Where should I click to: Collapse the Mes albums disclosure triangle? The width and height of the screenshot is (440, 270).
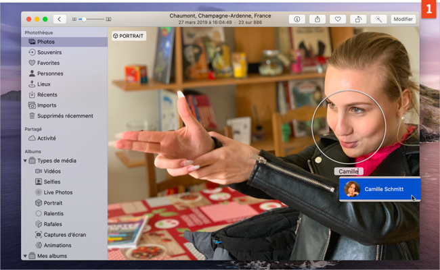coord(26,256)
